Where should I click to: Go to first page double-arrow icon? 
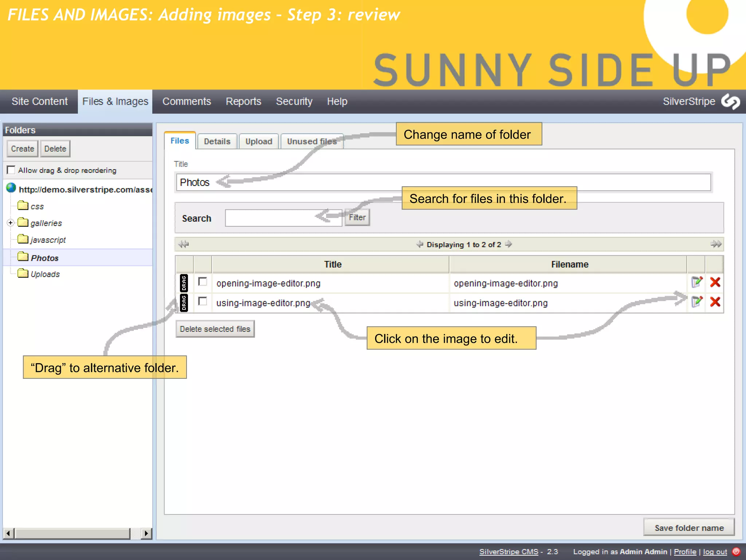[184, 244]
